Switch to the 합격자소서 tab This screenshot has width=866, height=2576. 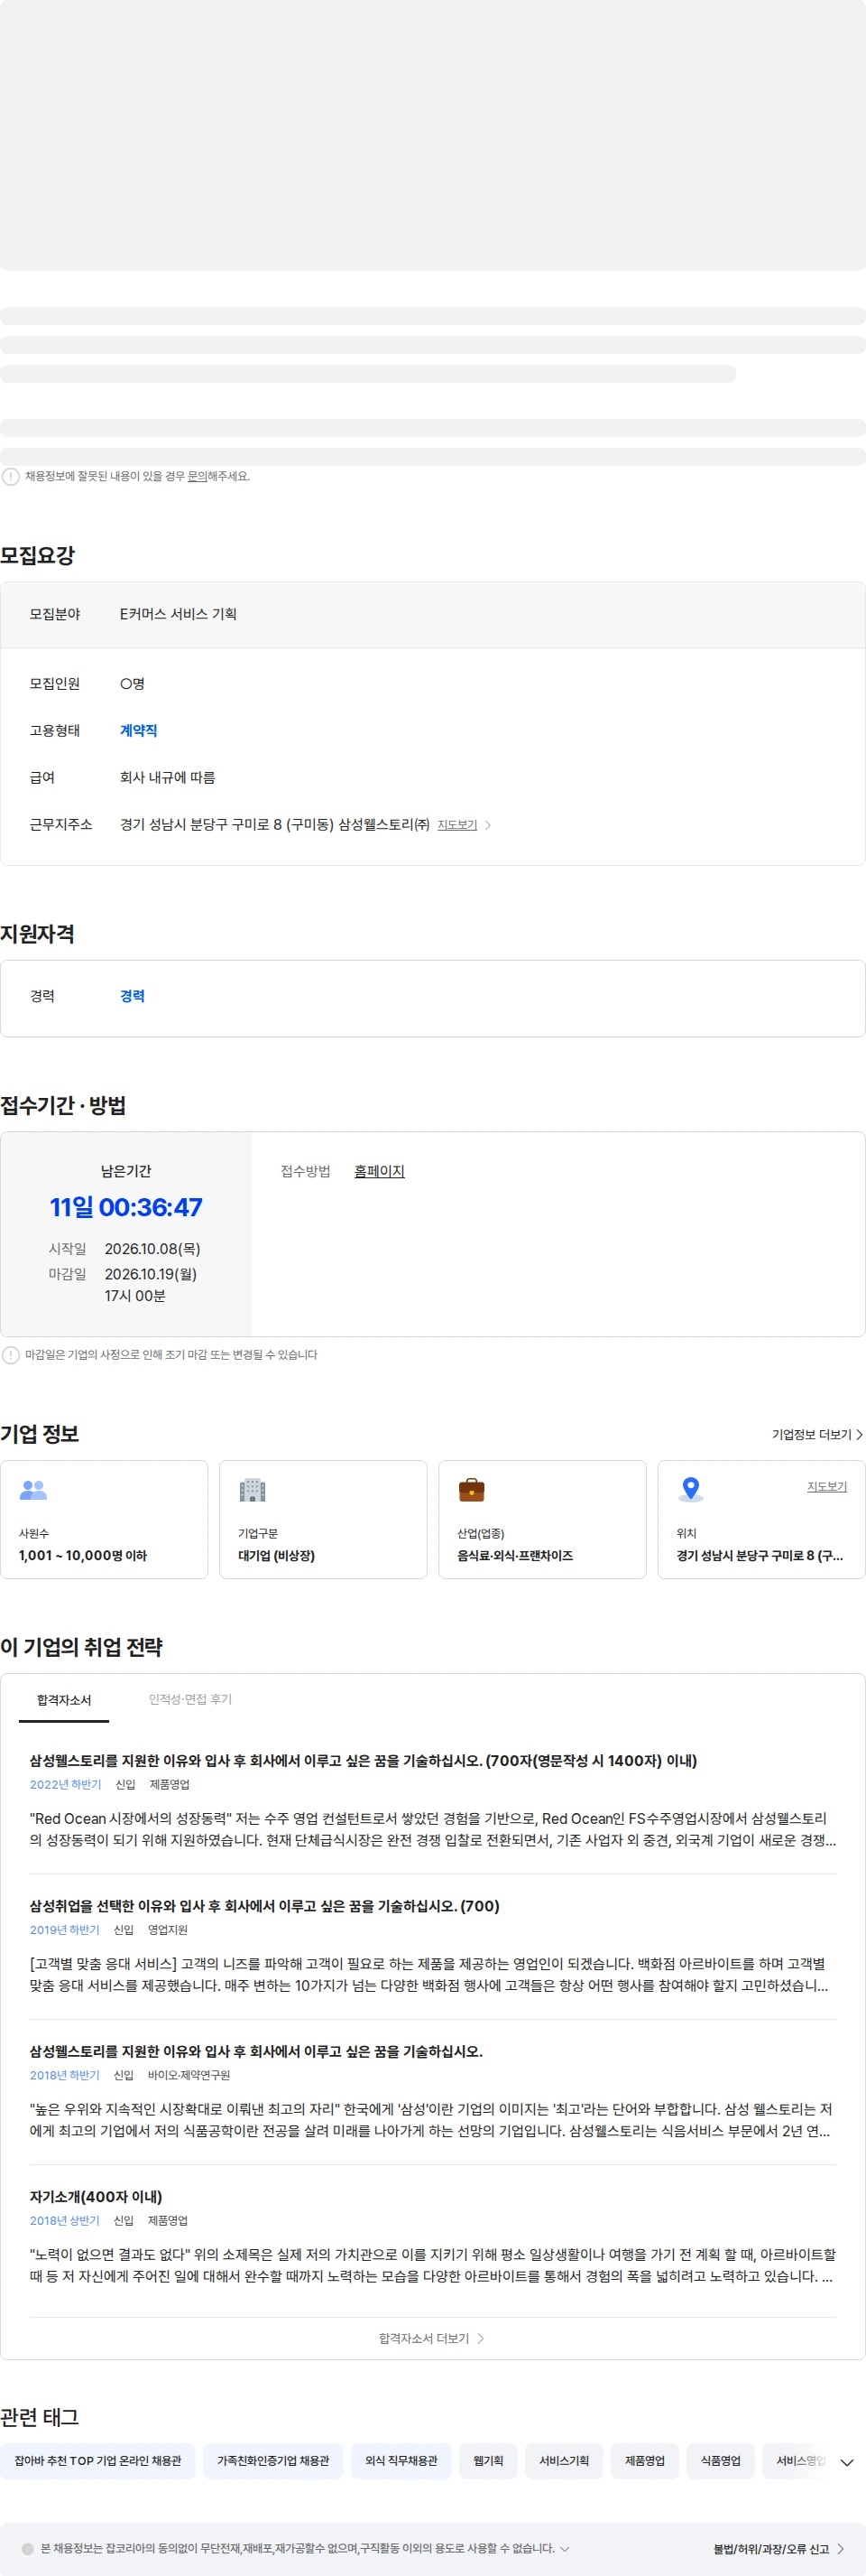(64, 1700)
